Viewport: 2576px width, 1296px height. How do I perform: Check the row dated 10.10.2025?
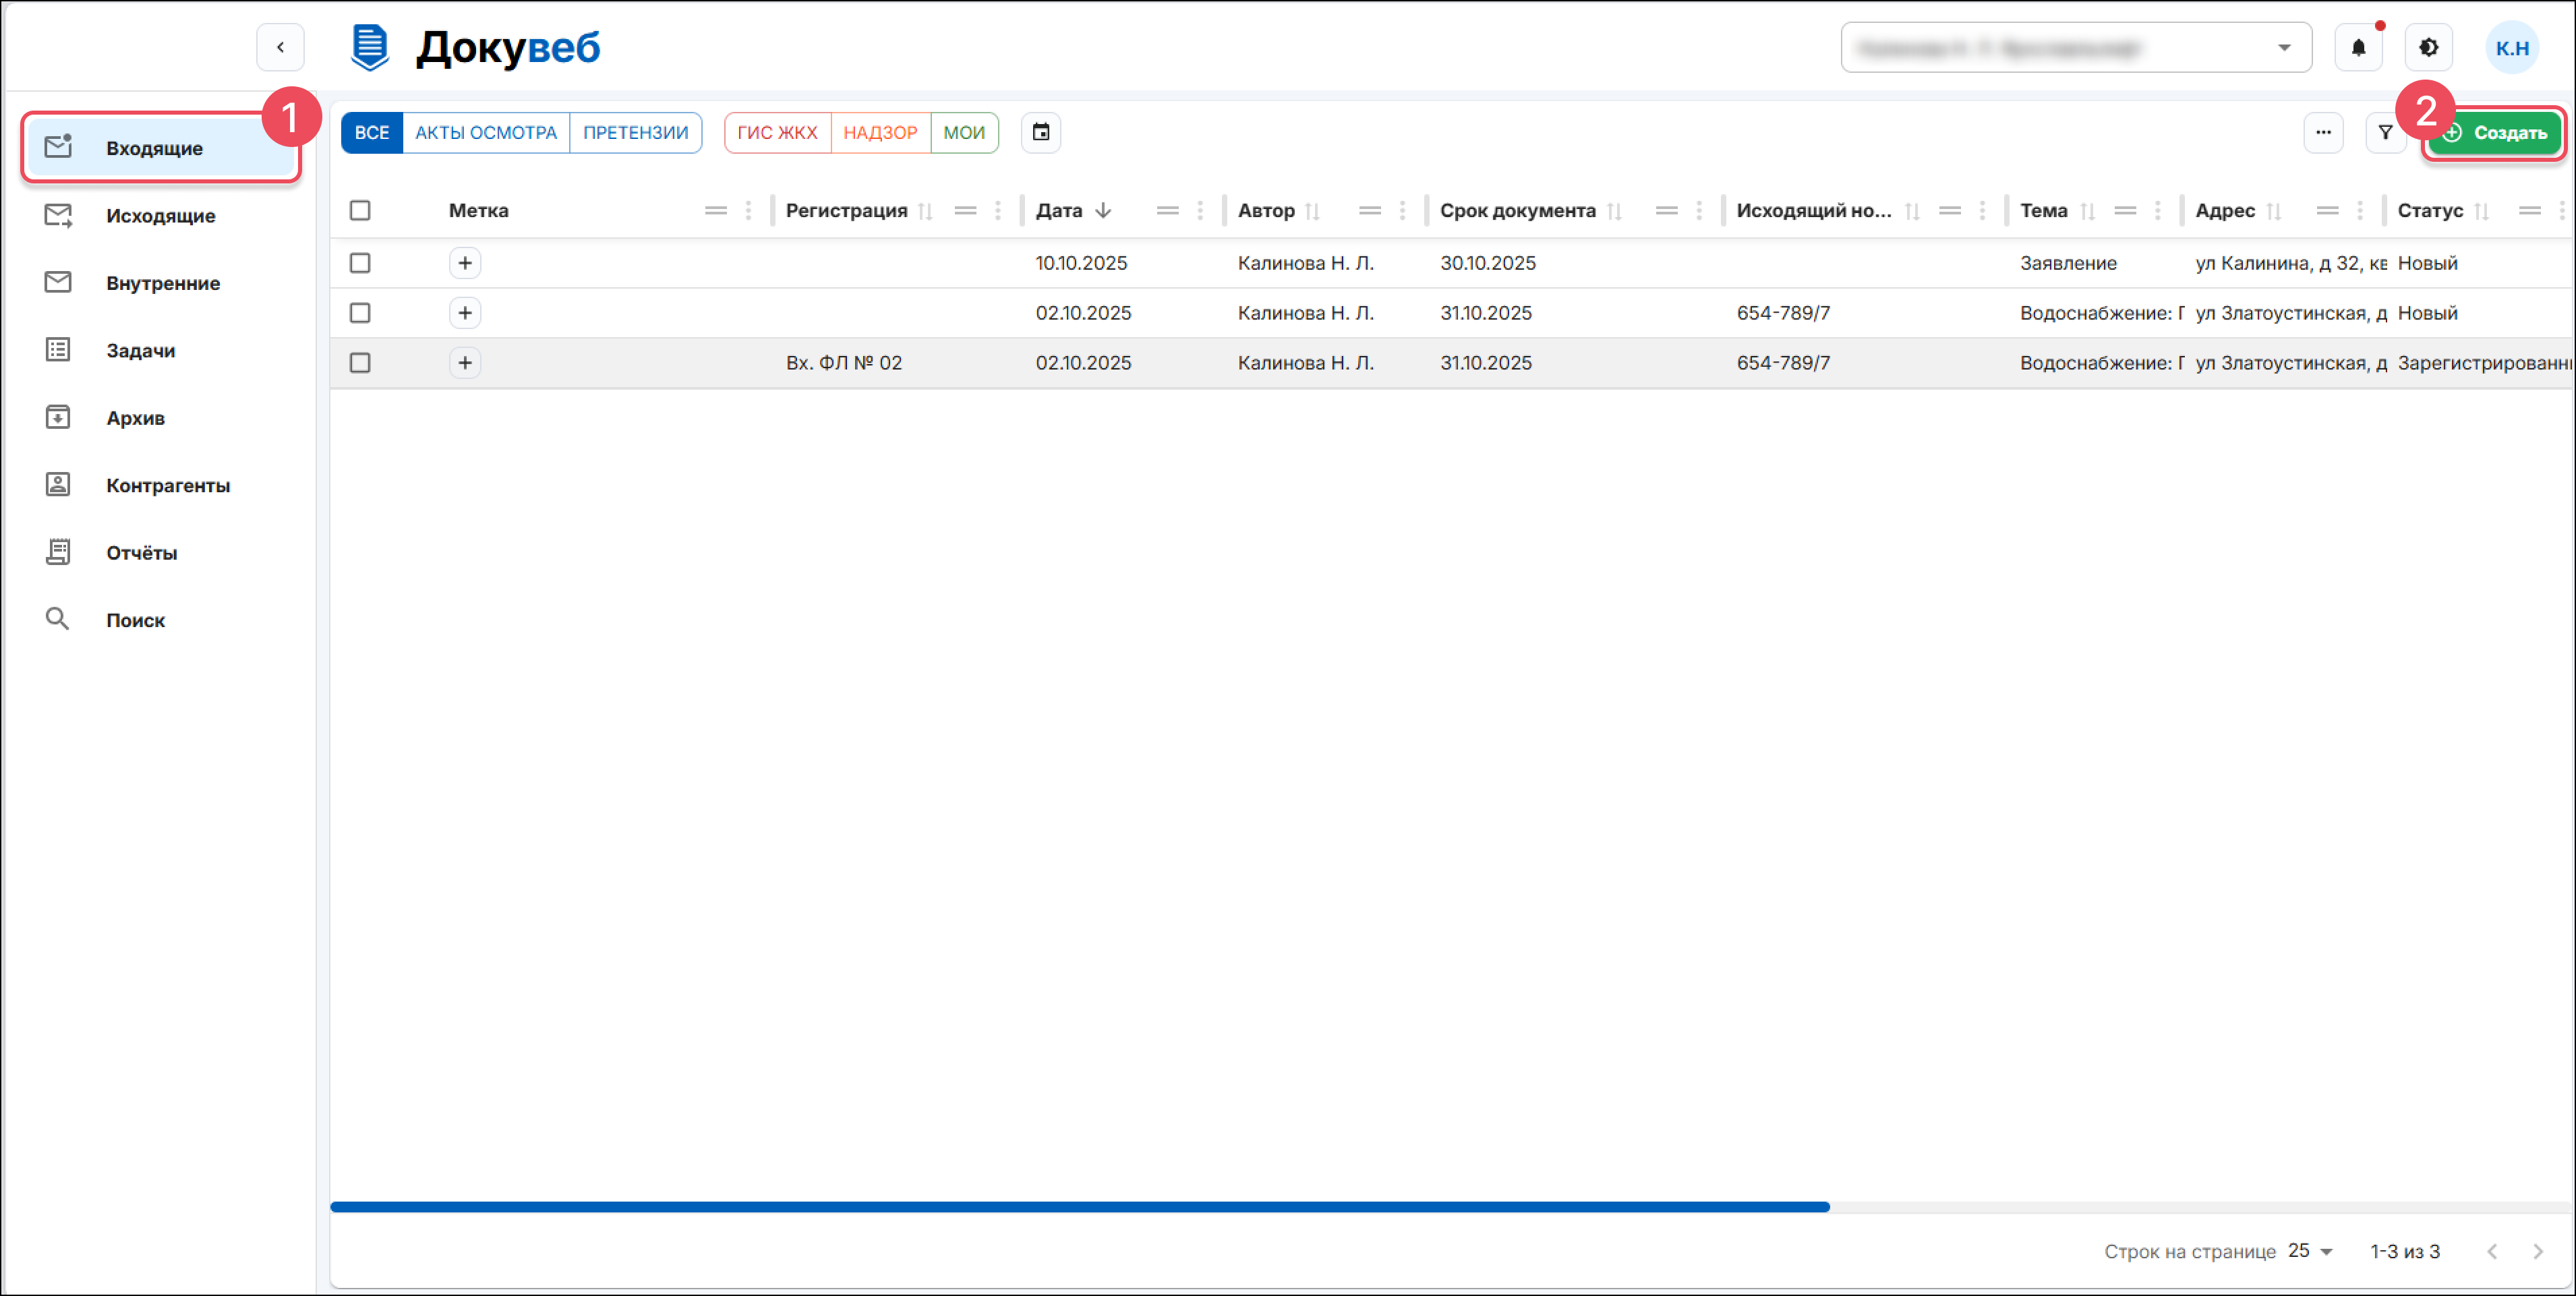pos(360,263)
